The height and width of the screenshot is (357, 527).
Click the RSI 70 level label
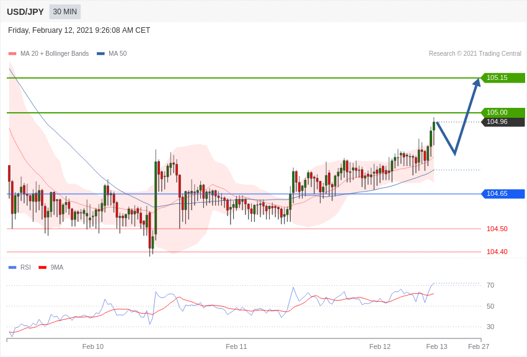[x=490, y=286]
